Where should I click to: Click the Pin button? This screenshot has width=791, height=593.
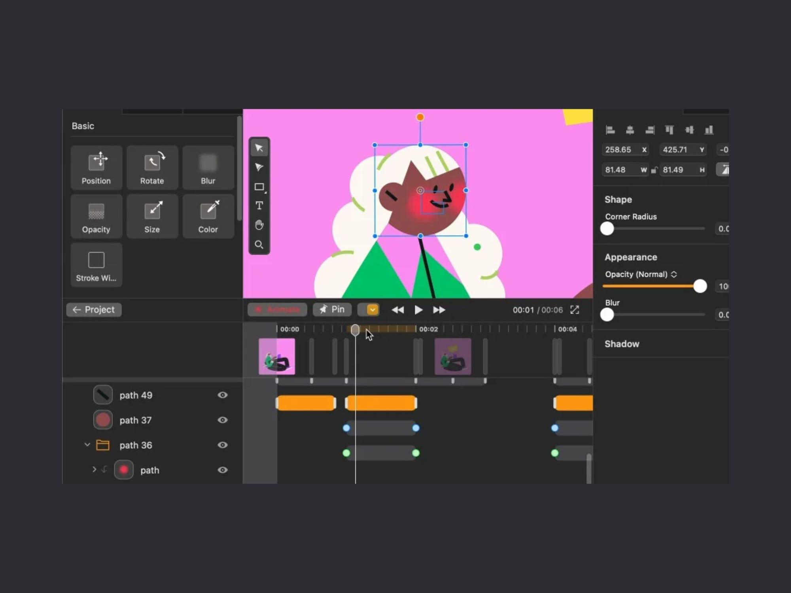(x=332, y=310)
